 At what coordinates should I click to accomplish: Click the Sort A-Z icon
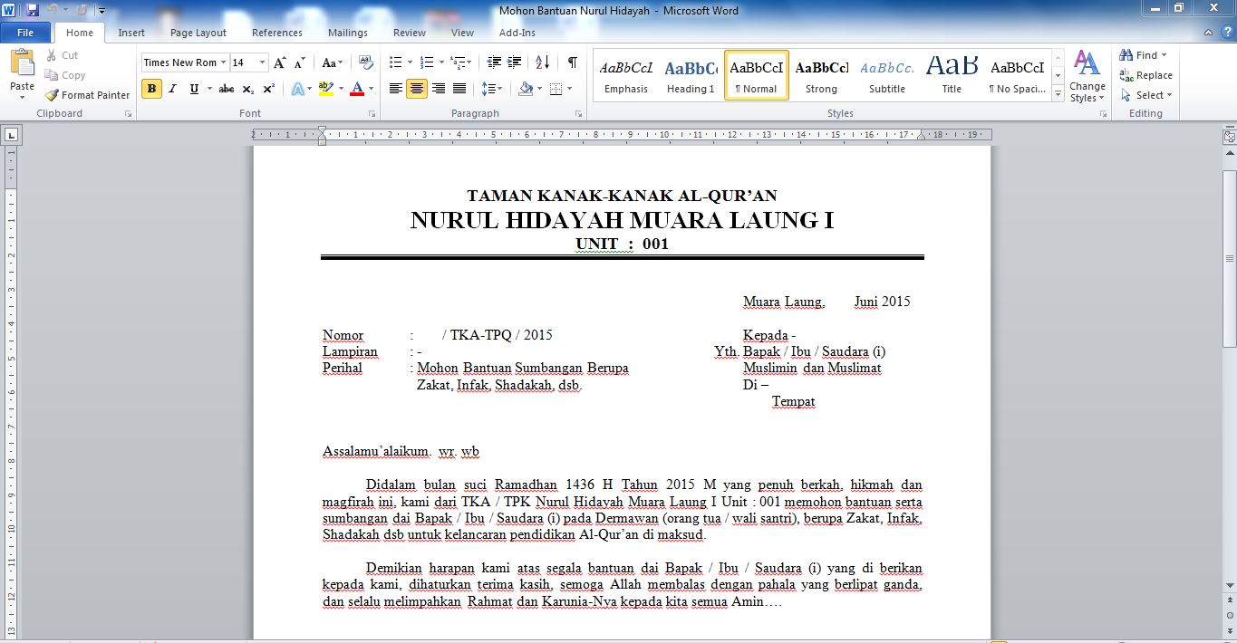542,62
